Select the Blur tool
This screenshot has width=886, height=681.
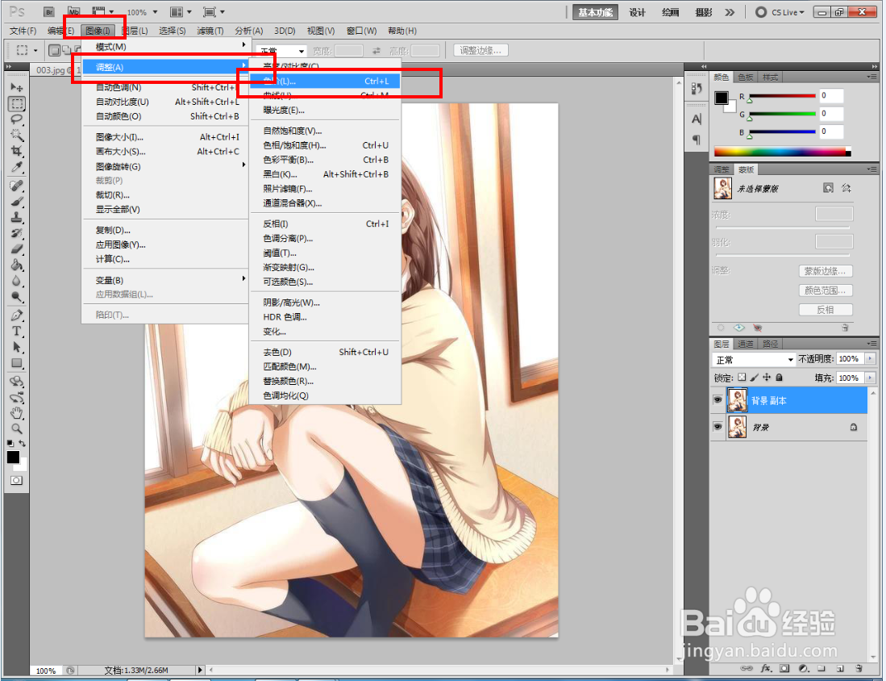tap(17, 281)
